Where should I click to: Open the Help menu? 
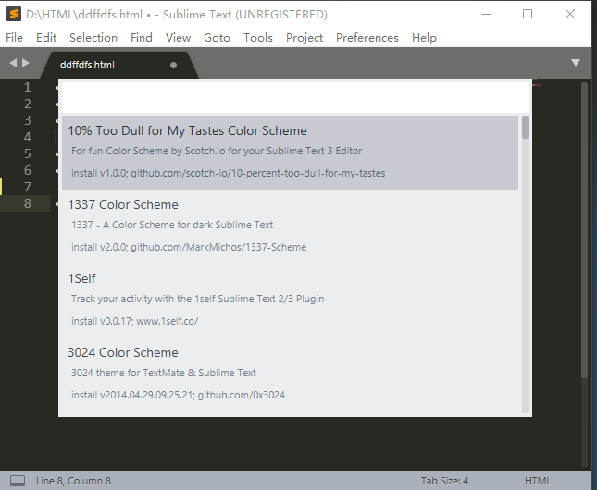tap(424, 38)
